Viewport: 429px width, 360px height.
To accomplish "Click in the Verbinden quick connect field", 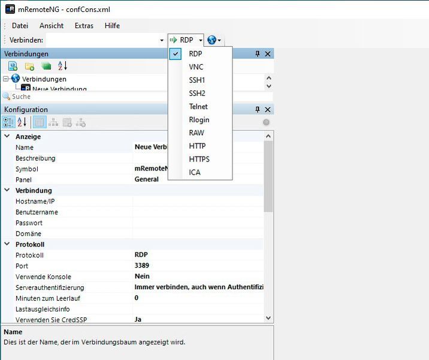I will click(x=102, y=40).
